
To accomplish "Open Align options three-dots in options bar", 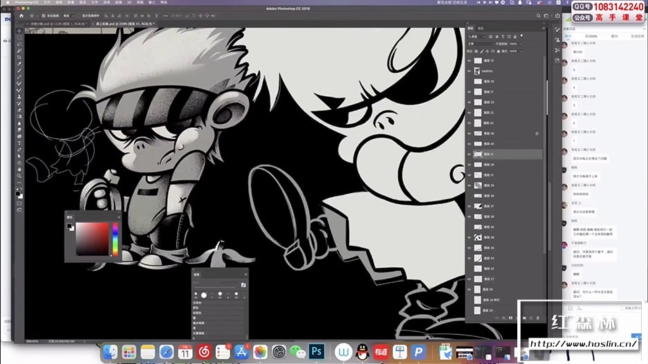I will [x=165, y=16].
